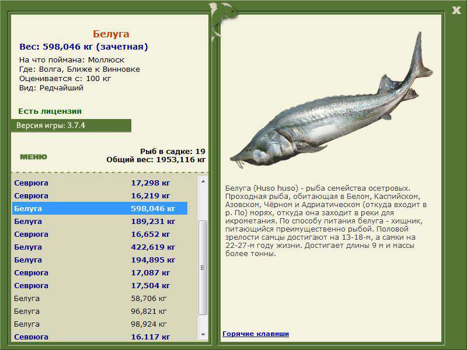The width and height of the screenshot is (467, 350).
Task: Click the Huso huso description paragraph
Action: [x=326, y=221]
